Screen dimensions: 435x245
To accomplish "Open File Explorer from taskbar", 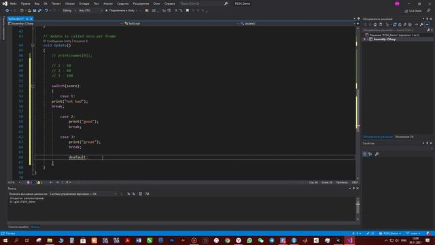I will click(50, 240).
